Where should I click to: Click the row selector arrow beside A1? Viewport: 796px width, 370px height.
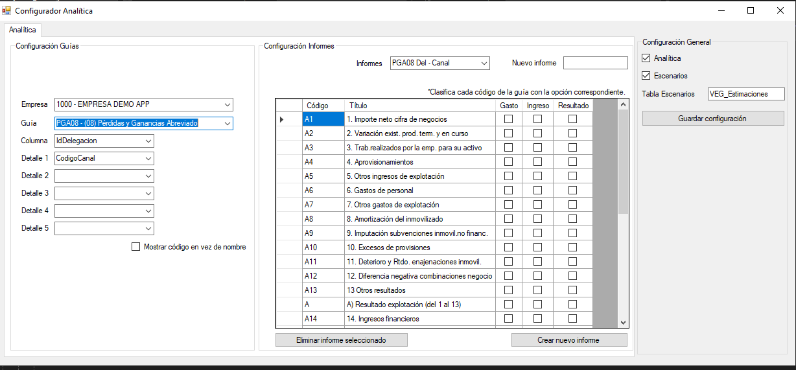point(281,119)
